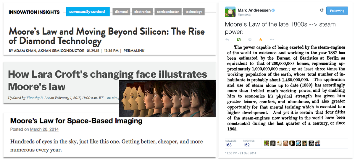Click the green retweet icon
The height and width of the screenshot is (160, 355).
click(238, 39)
